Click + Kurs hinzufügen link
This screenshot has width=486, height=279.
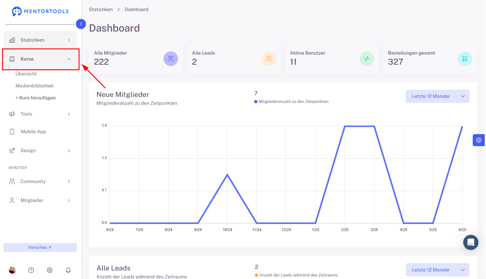(36, 98)
